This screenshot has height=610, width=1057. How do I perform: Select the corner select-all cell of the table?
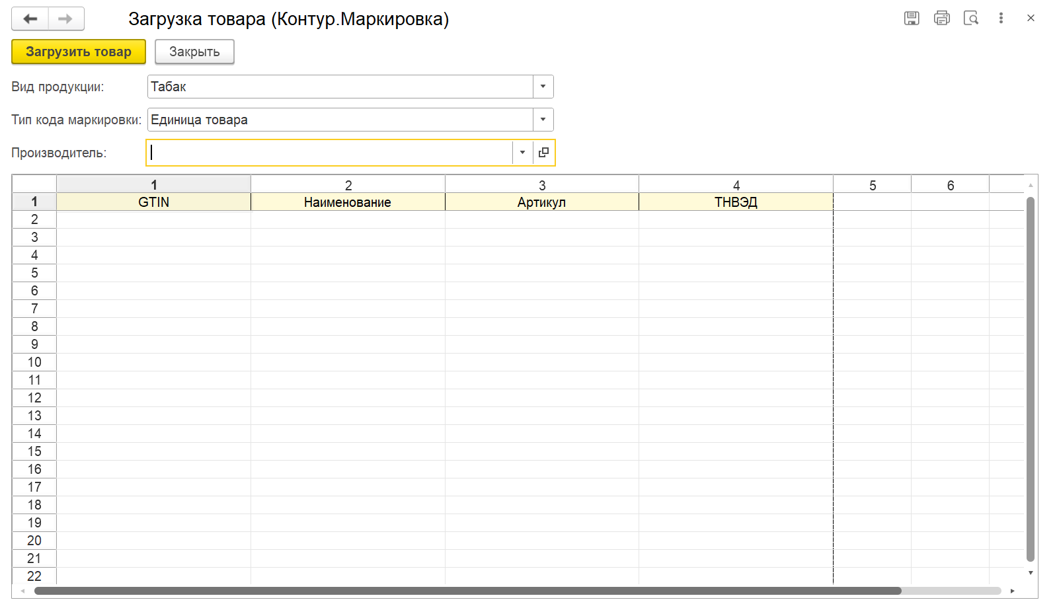coord(34,184)
